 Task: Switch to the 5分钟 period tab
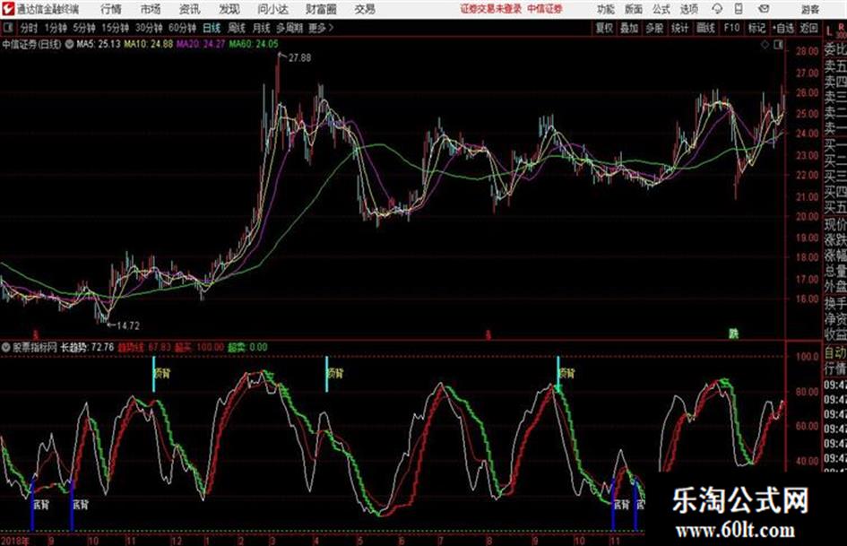point(83,28)
